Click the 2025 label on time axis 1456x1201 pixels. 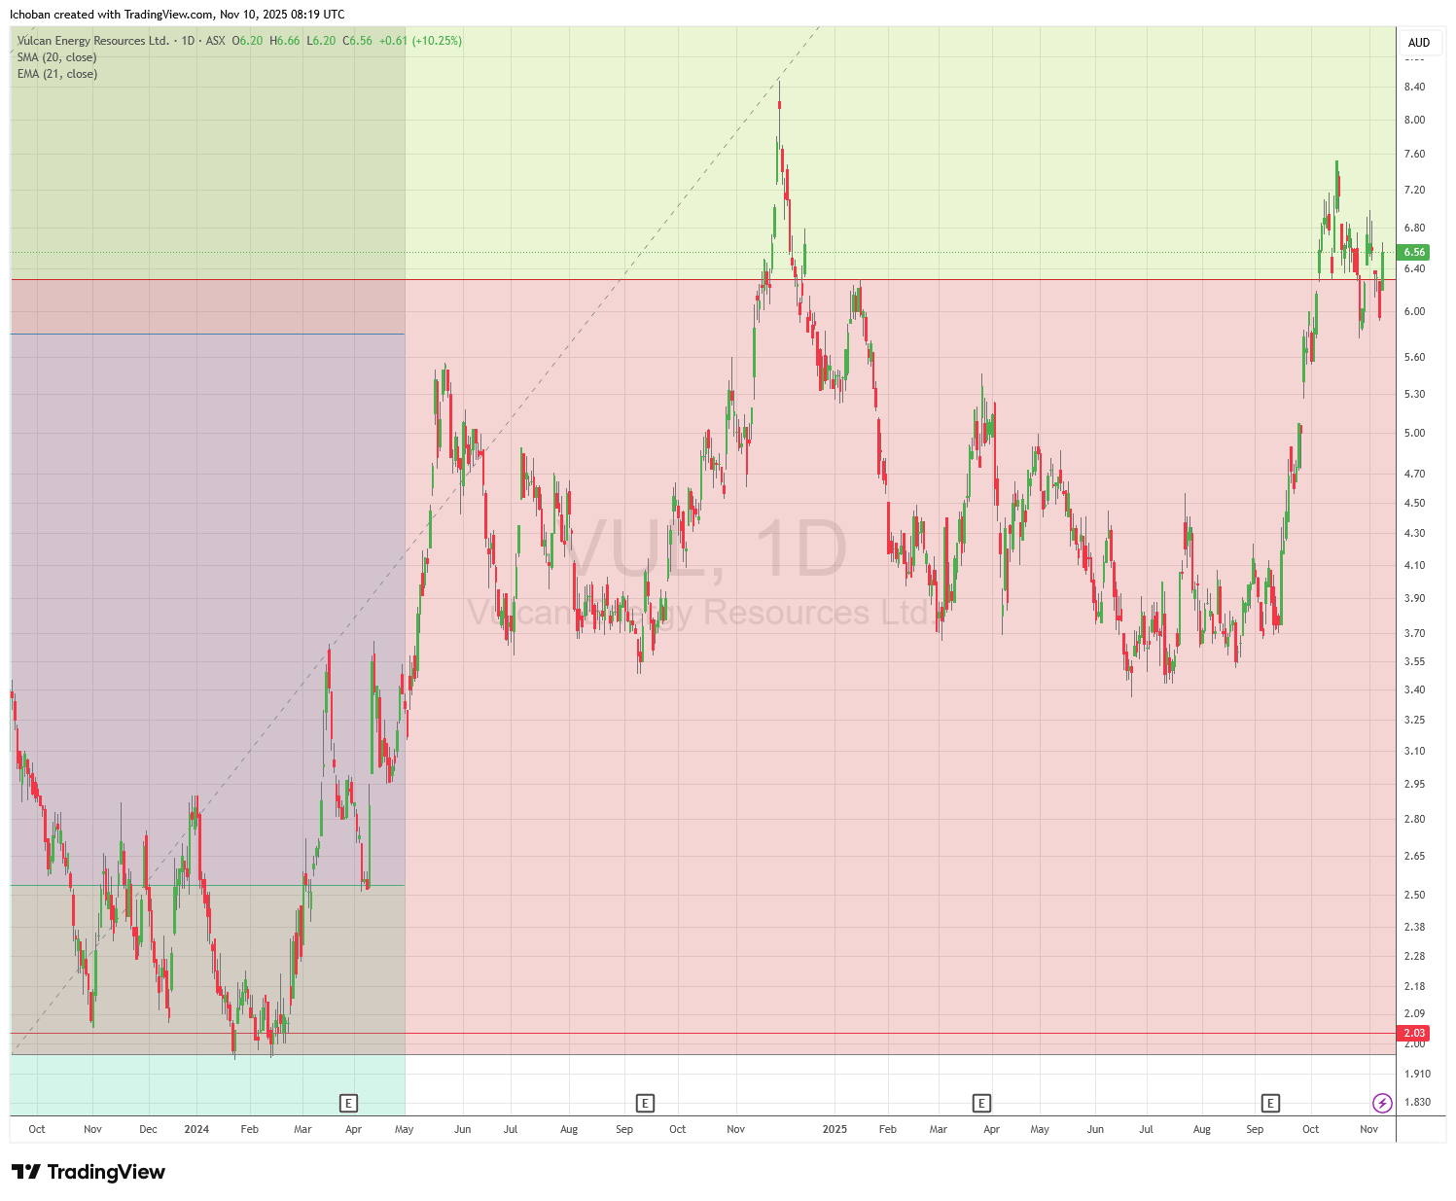click(835, 1129)
